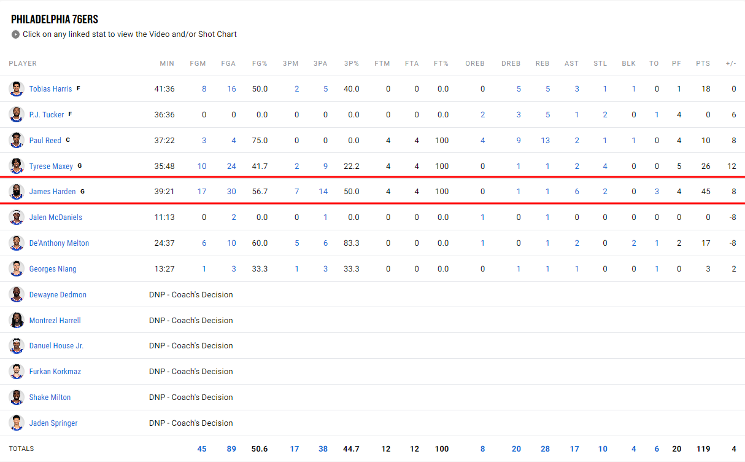Open Tobias Harris player link
745x462 pixels.
(x=50, y=89)
